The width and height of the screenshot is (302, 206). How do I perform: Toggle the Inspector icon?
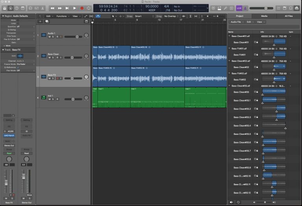click(x=11, y=8)
